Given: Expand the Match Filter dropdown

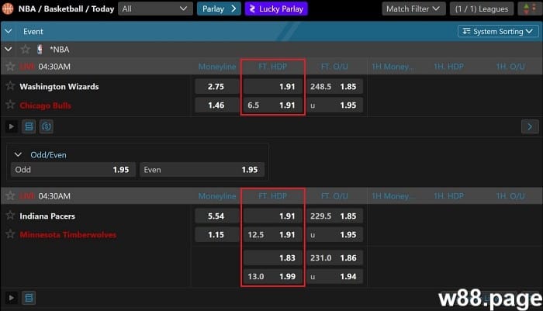Looking at the screenshot, I should pyautogui.click(x=413, y=9).
